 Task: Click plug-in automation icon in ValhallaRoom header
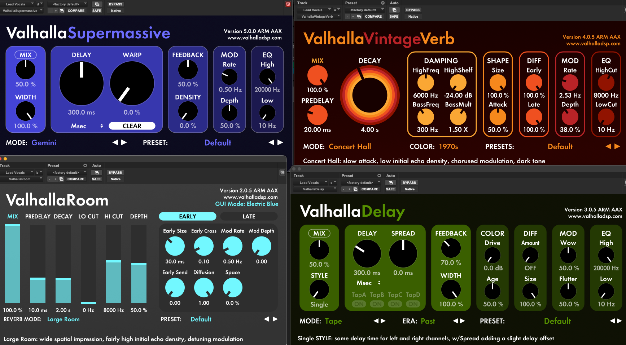[x=96, y=173]
